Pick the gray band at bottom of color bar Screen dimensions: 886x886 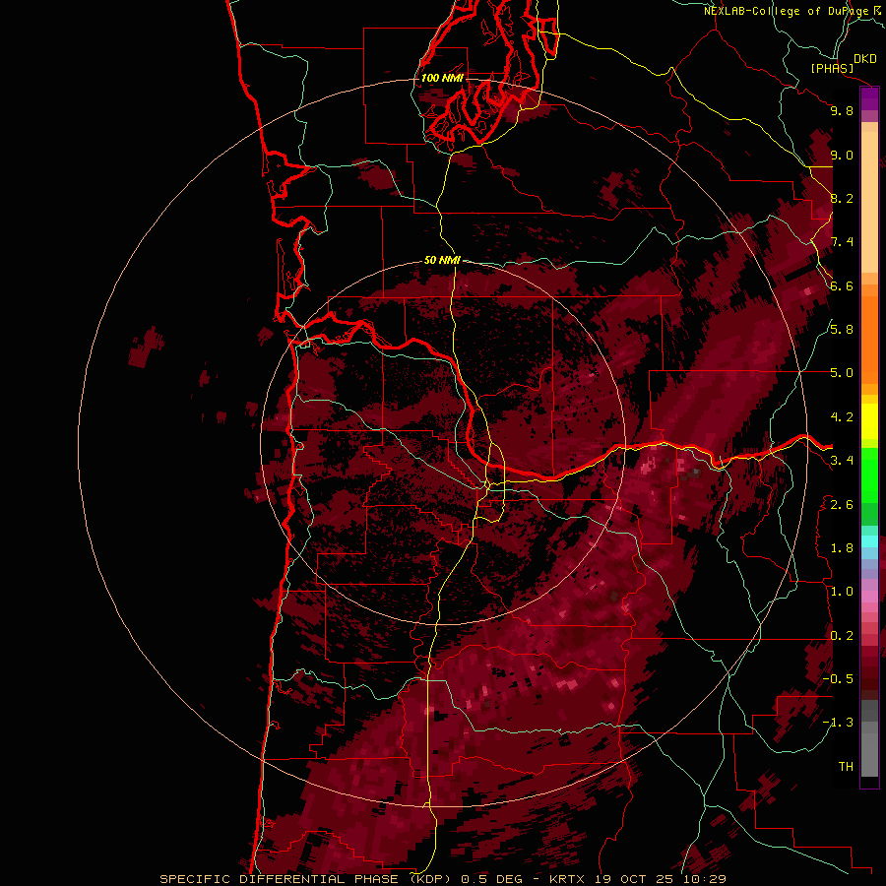tap(869, 754)
